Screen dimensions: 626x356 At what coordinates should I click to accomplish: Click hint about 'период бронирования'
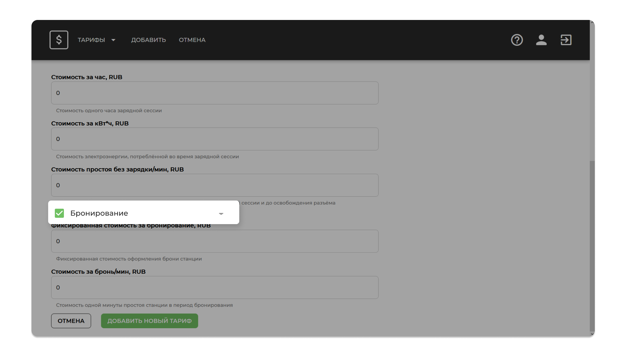pyautogui.click(x=144, y=305)
